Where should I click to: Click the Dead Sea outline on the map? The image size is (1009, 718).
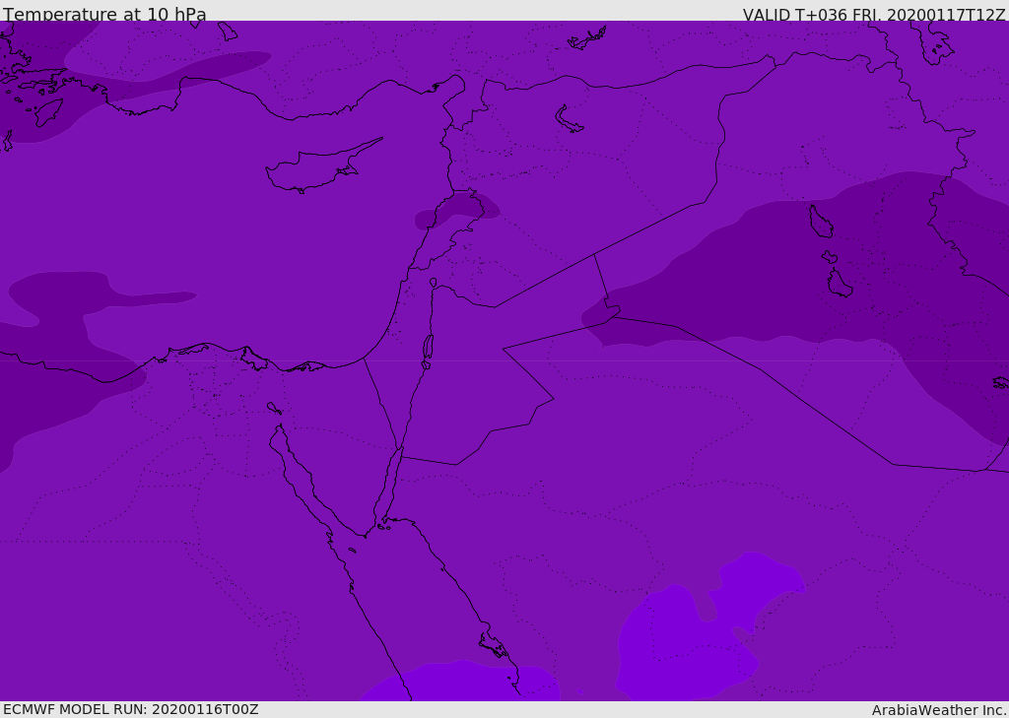[x=428, y=350]
